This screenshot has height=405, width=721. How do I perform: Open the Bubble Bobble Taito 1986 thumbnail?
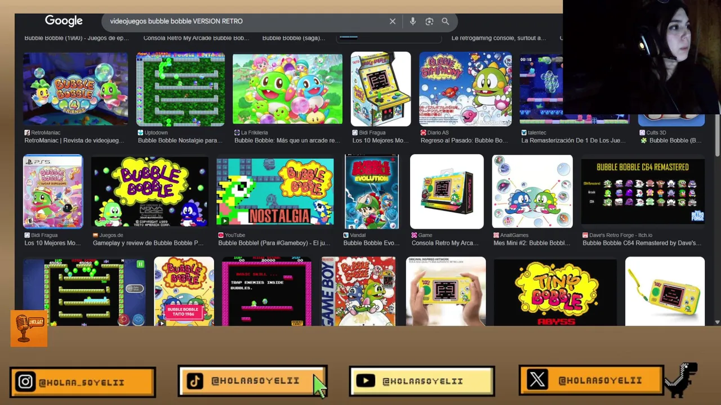point(184,291)
